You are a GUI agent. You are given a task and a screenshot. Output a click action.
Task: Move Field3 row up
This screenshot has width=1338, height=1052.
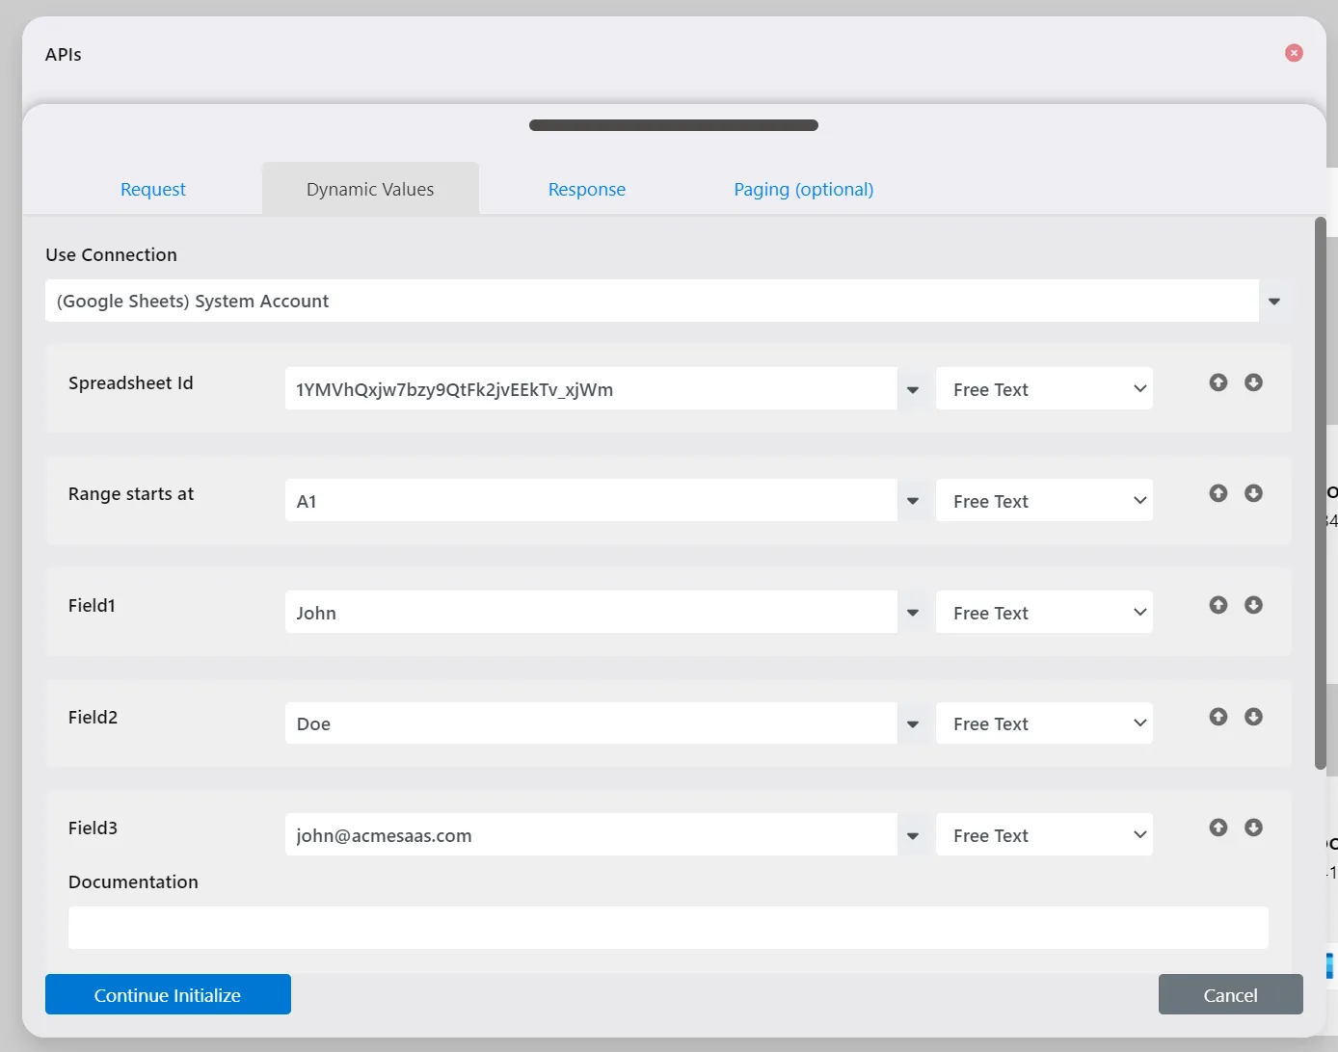click(x=1218, y=828)
